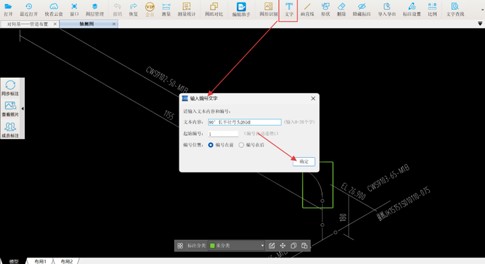Select 画直线 draw line tool
The width and height of the screenshot is (485, 264).
pyautogui.click(x=307, y=10)
